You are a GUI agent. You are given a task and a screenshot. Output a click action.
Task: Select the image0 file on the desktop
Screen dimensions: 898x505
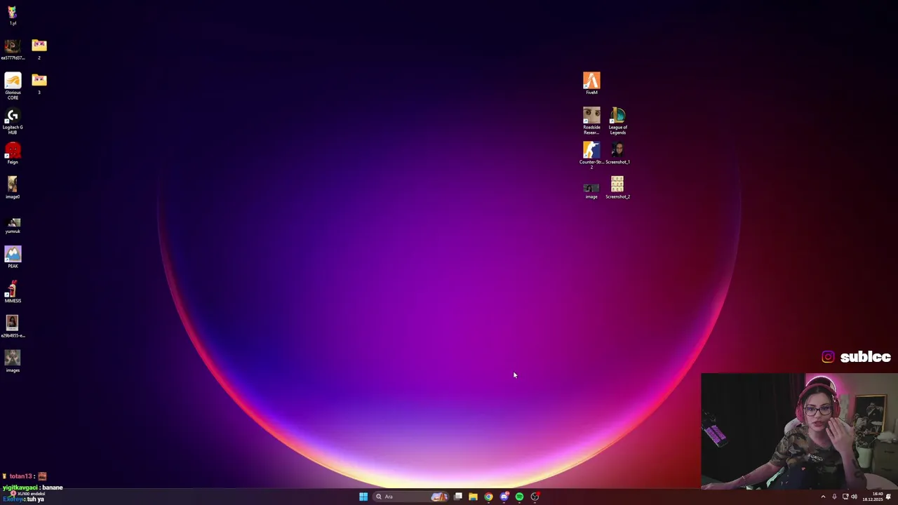13,188
